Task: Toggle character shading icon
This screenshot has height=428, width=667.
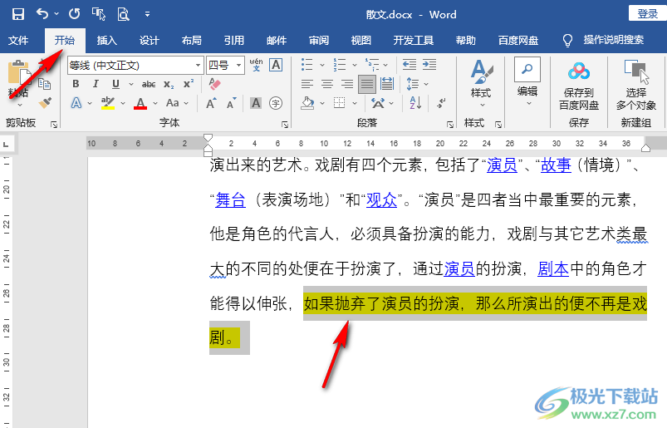Action: click(x=256, y=102)
